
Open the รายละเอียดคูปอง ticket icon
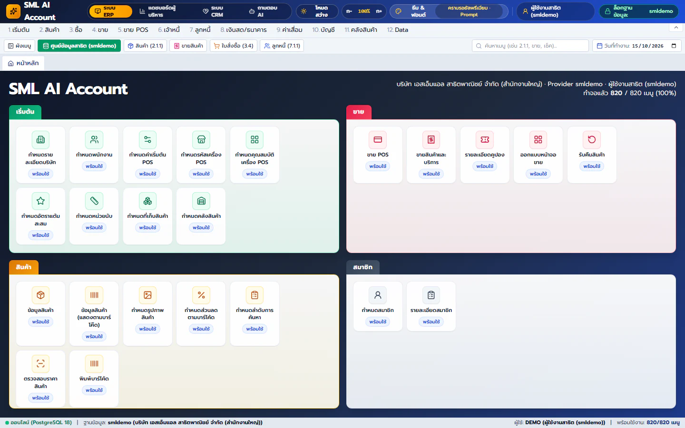(x=485, y=140)
